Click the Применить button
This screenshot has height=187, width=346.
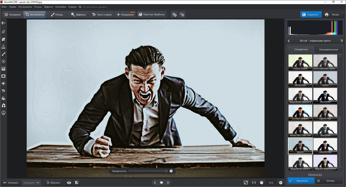click(x=301, y=180)
